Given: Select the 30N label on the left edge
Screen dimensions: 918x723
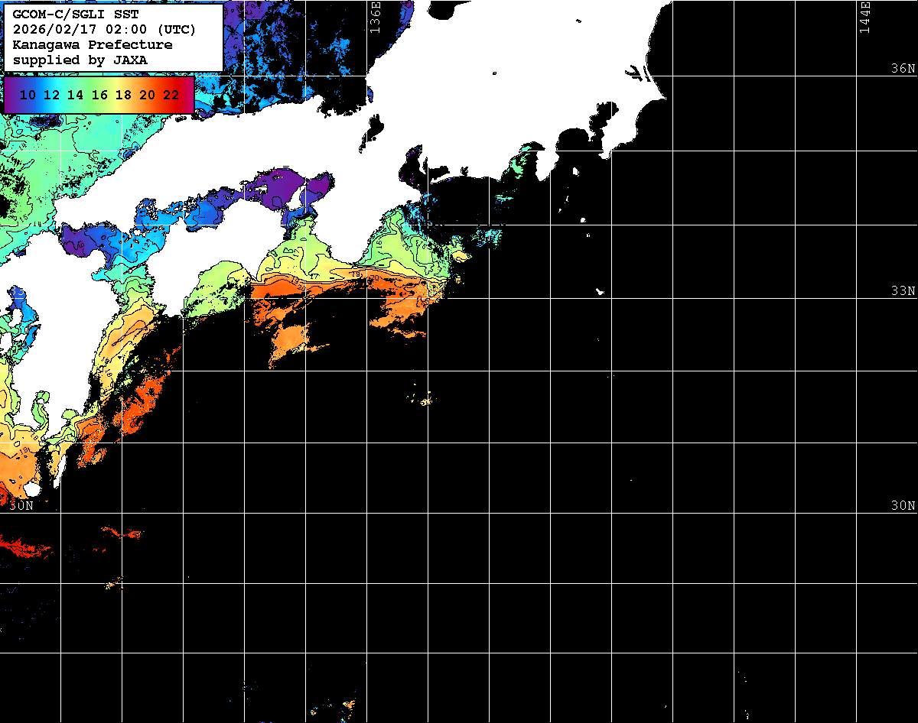Looking at the screenshot, I should [x=21, y=506].
